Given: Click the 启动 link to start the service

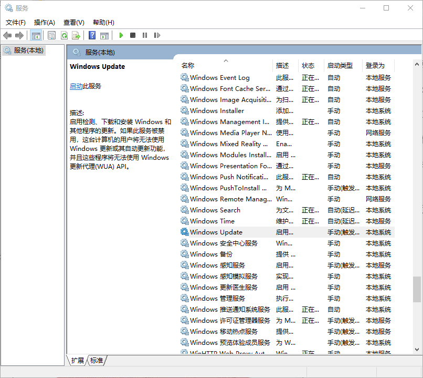Looking at the screenshot, I should point(76,86).
